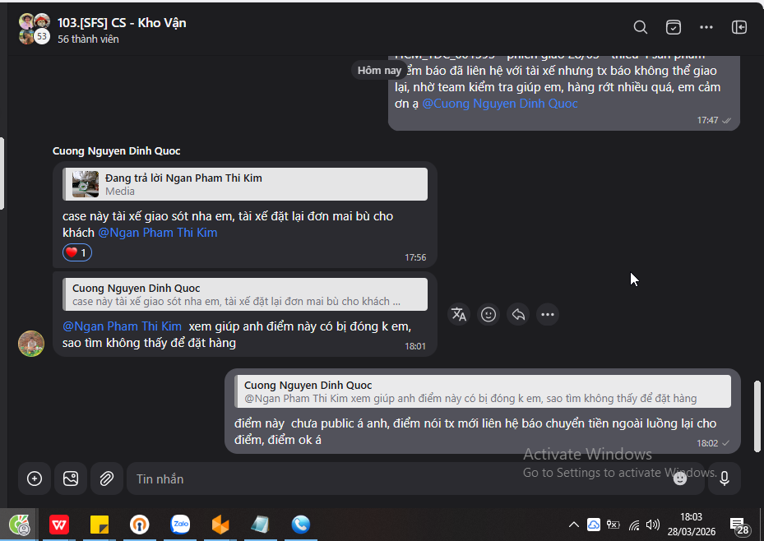Image resolution: width=764 pixels, height=541 pixels.
Task: Click mention @Ngan Pham Thi Kim in the 18:01 message
Action: (x=123, y=326)
